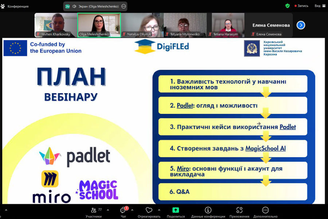Expand the chat options caret

(132, 210)
